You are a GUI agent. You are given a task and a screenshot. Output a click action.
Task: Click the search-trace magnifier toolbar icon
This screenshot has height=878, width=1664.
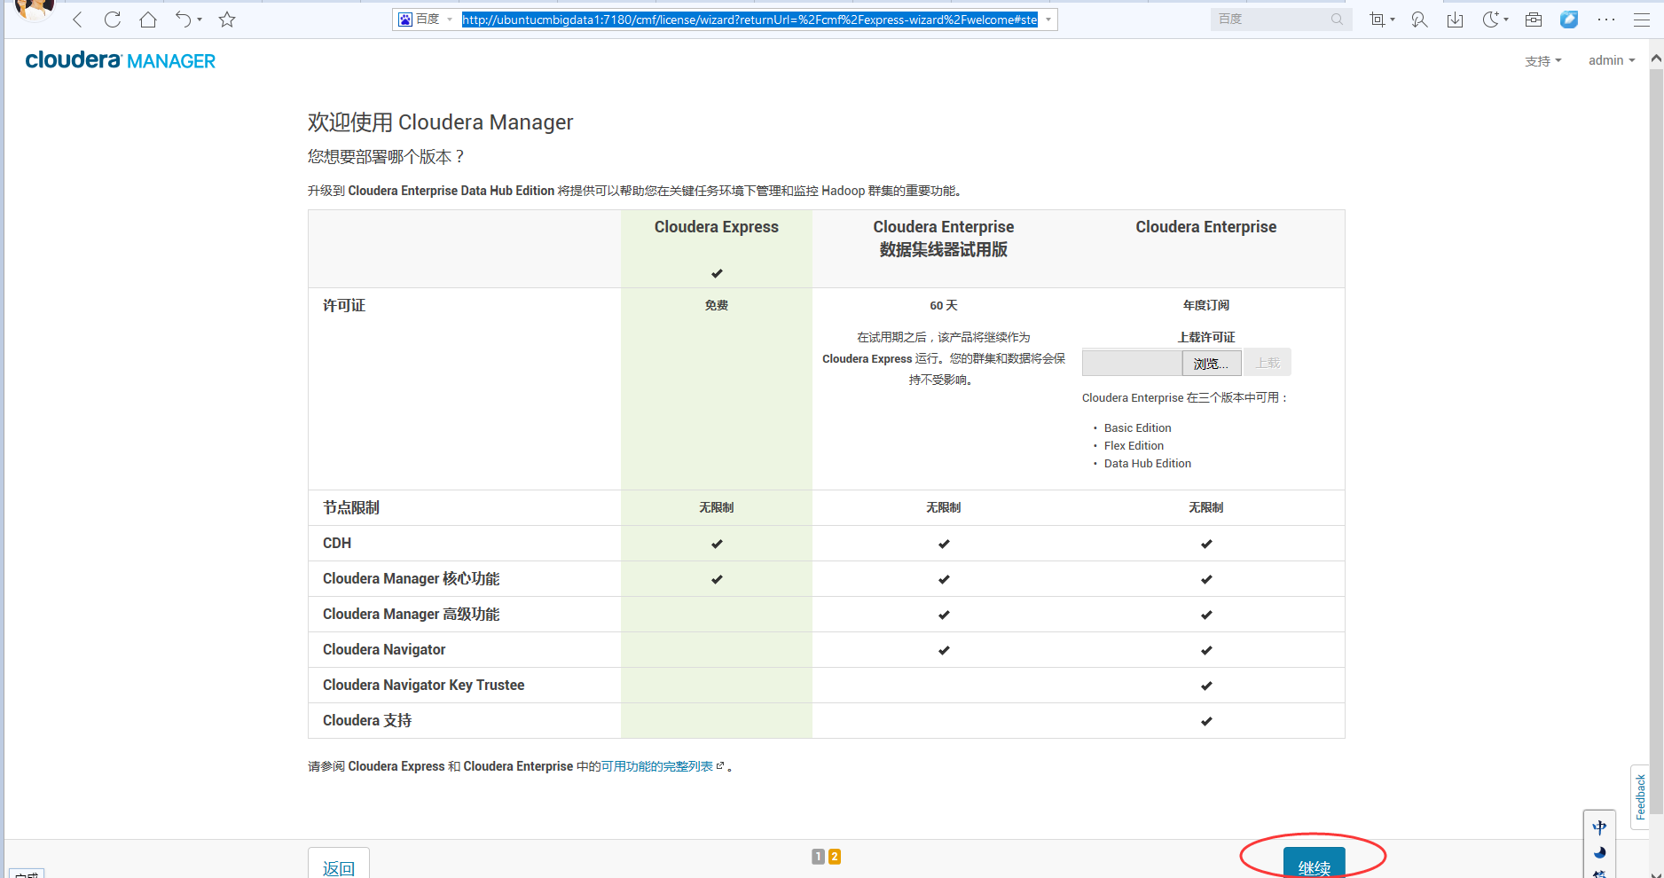[x=1419, y=20]
